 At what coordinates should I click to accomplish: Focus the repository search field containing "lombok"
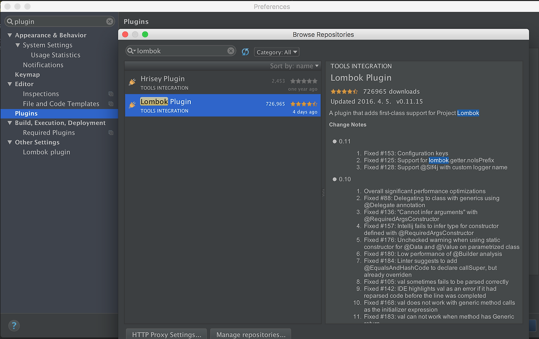(x=181, y=51)
